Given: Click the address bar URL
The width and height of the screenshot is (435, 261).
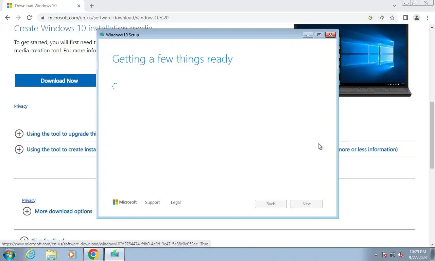Looking at the screenshot, I should point(108,18).
